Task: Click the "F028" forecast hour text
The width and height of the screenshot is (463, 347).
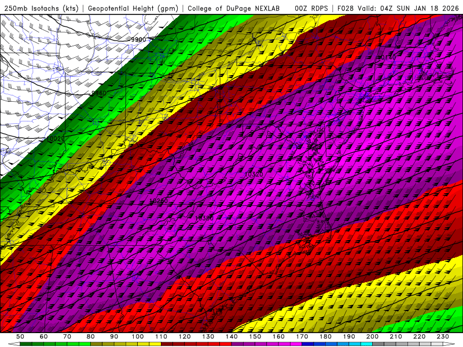Action: tap(346, 8)
